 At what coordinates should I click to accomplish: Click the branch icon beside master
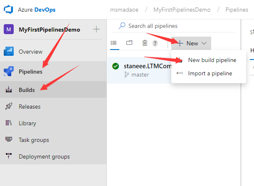[127, 74]
